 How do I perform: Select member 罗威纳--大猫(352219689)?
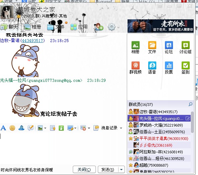point(159,125)
